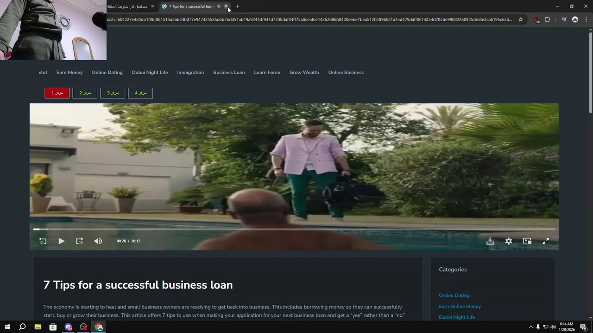This screenshot has width=593, height=333.
Task: Skip the video forward 10 seconds
Action: tap(80, 241)
